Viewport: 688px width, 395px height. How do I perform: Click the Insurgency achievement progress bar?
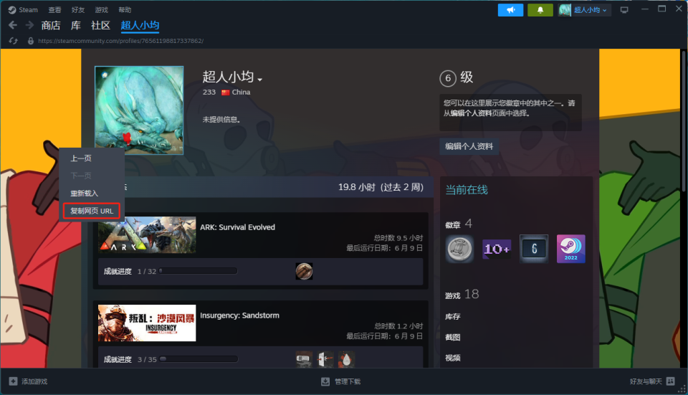coord(199,359)
